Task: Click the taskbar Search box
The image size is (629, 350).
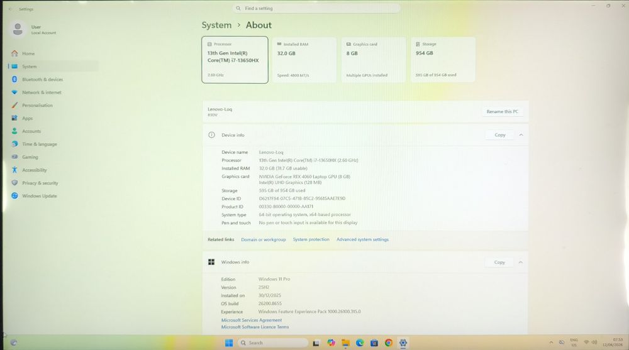Action: 273,343
